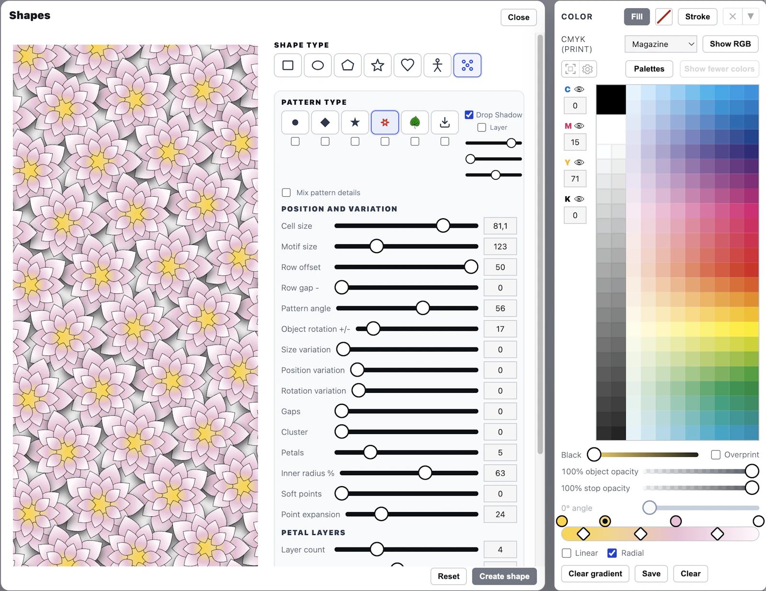Image resolution: width=766 pixels, height=591 pixels.
Task: Select the first gradient midpoint diamond
Action: click(583, 534)
